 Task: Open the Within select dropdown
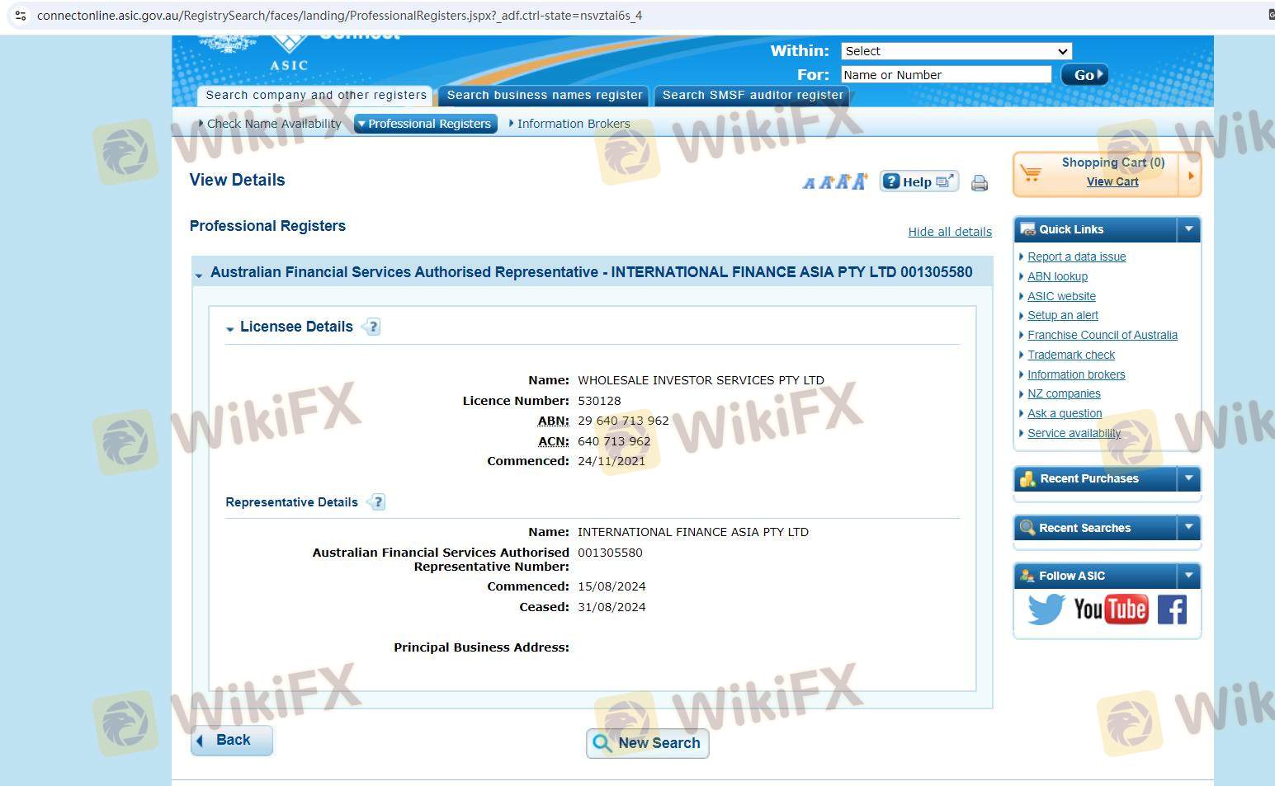pyautogui.click(x=956, y=51)
